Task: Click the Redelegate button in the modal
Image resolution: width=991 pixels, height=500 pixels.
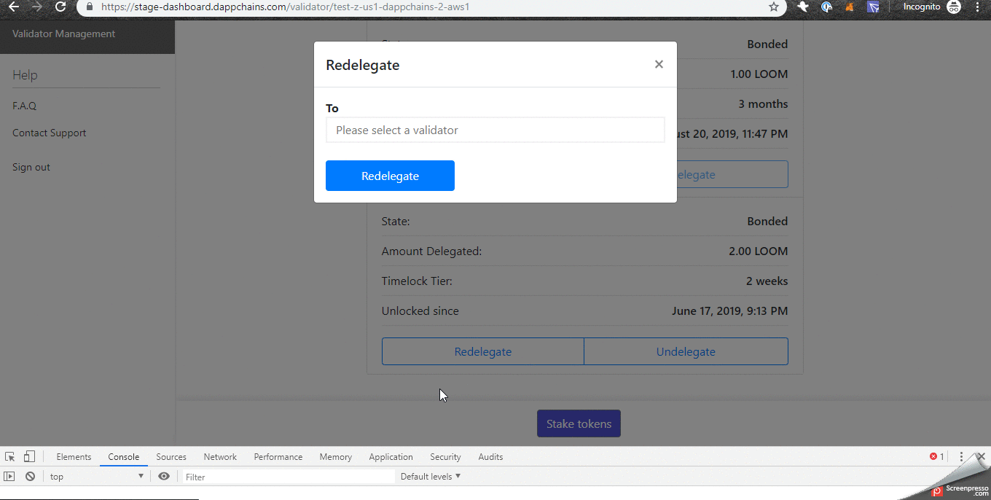Action: click(x=390, y=175)
